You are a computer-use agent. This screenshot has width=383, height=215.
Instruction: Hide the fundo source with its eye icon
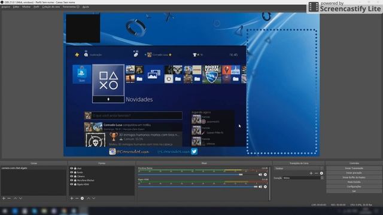click(x=72, y=173)
